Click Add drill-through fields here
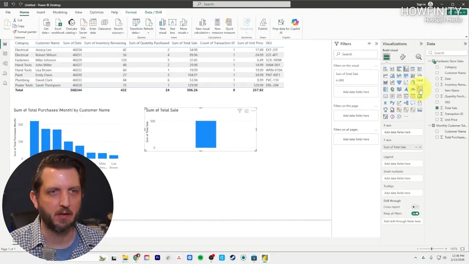 pos(402,221)
